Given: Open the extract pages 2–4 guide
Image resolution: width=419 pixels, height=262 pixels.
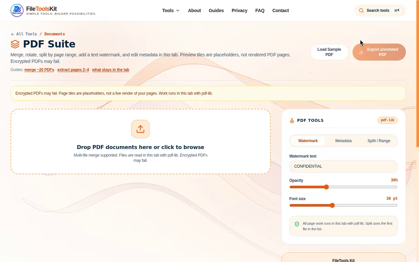Looking at the screenshot, I should coord(73,70).
